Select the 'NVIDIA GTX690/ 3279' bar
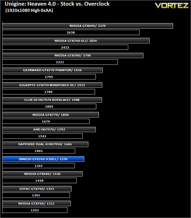The image size is (191, 218). (x=88, y=26)
